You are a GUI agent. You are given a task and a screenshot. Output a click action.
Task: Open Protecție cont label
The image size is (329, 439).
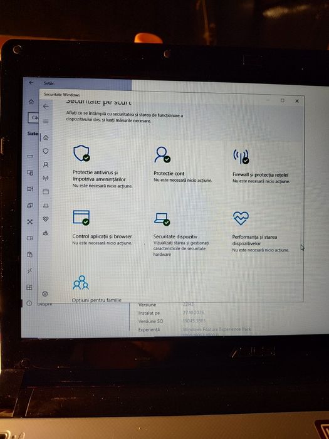coord(169,174)
